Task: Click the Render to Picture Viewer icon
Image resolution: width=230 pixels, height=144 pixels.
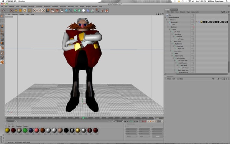Action: pos(57,10)
